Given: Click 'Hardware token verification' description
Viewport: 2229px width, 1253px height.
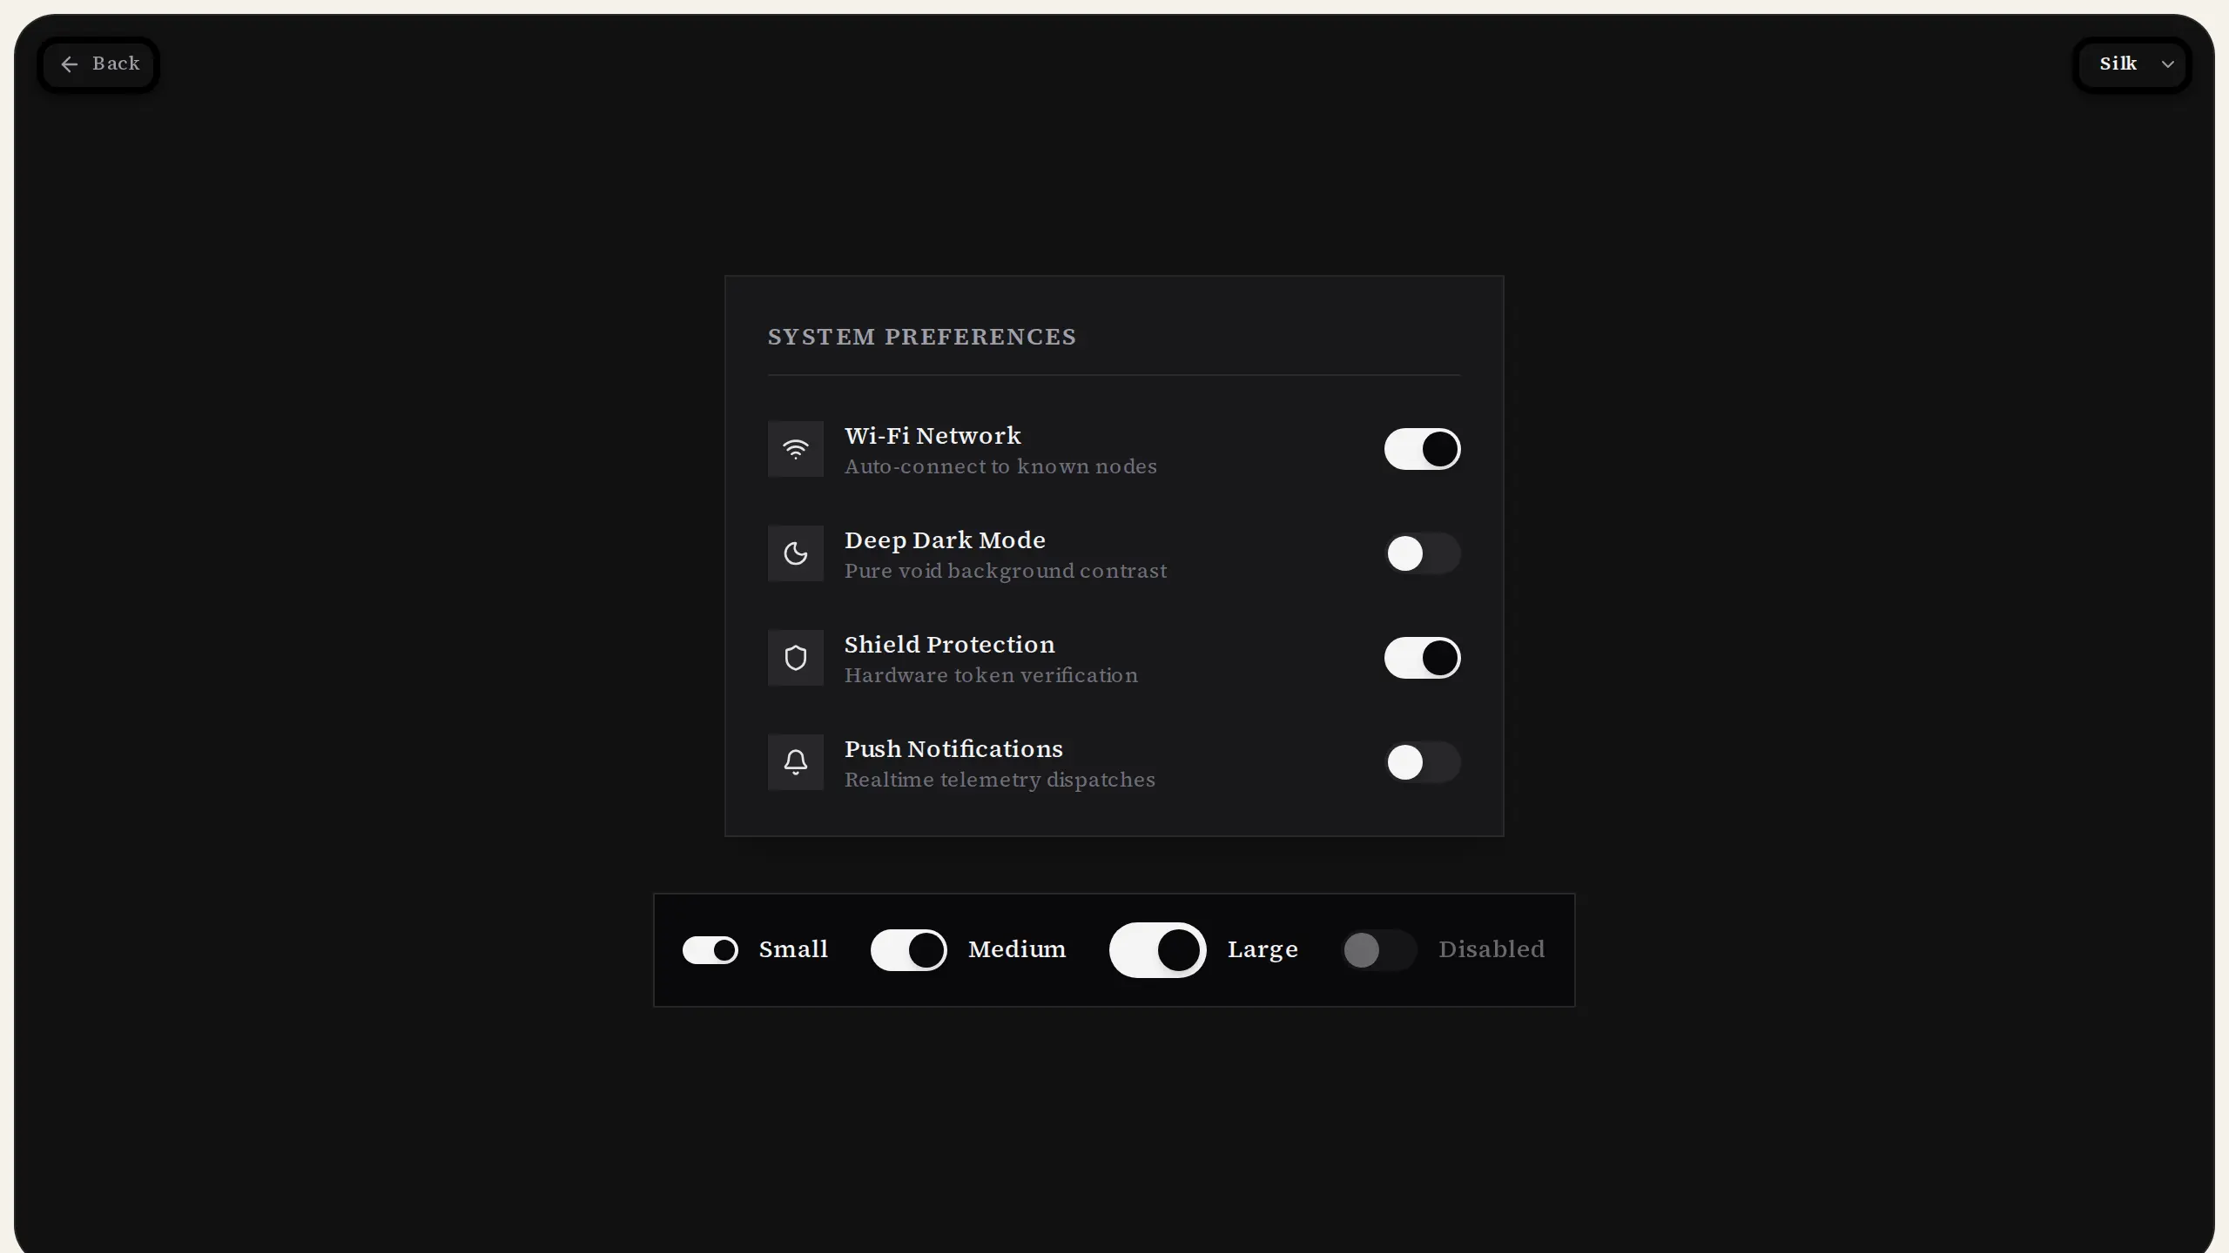Looking at the screenshot, I should click(991, 676).
